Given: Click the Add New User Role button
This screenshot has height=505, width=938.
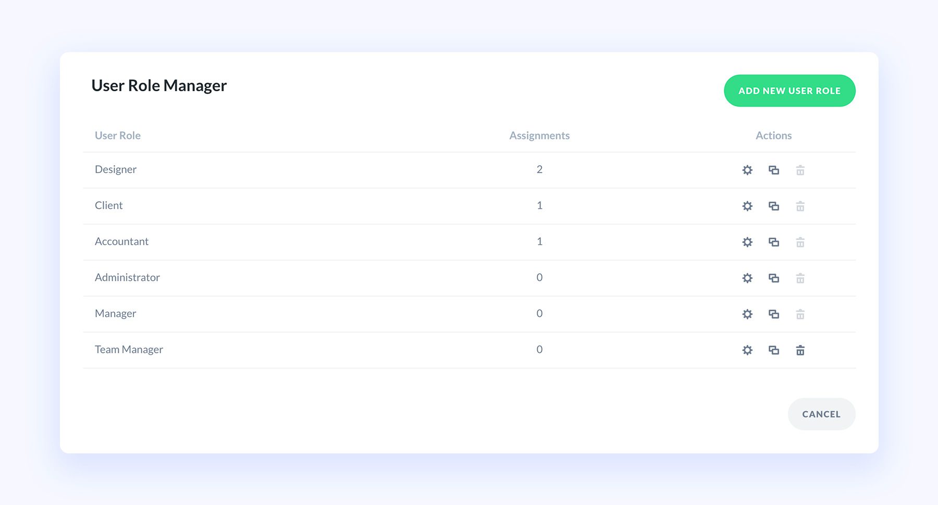Looking at the screenshot, I should point(789,91).
